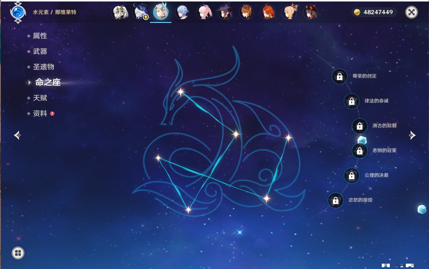Go to the previous character with left arrow

(x=17, y=135)
